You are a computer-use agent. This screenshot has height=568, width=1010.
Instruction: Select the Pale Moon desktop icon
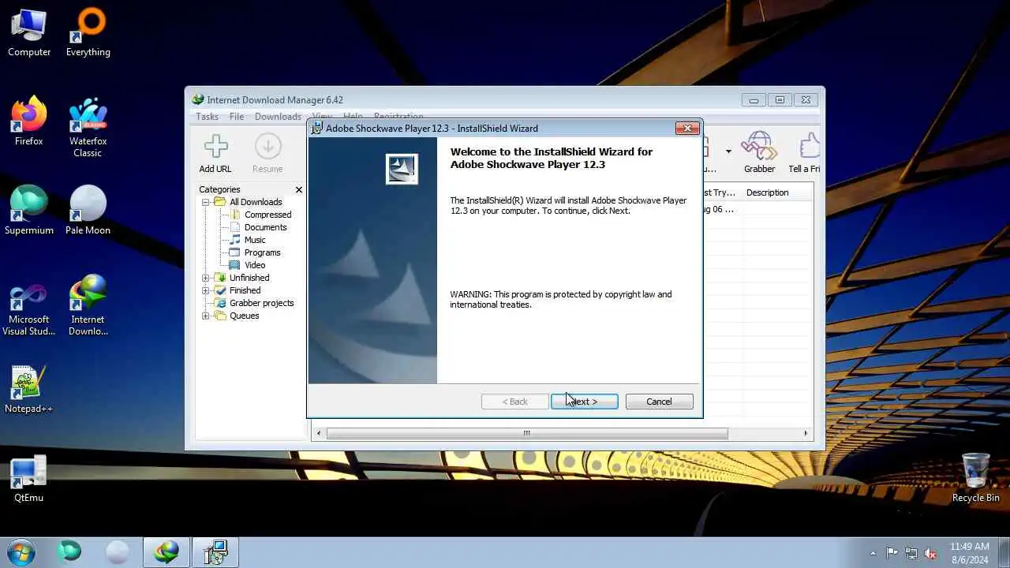[x=88, y=211]
